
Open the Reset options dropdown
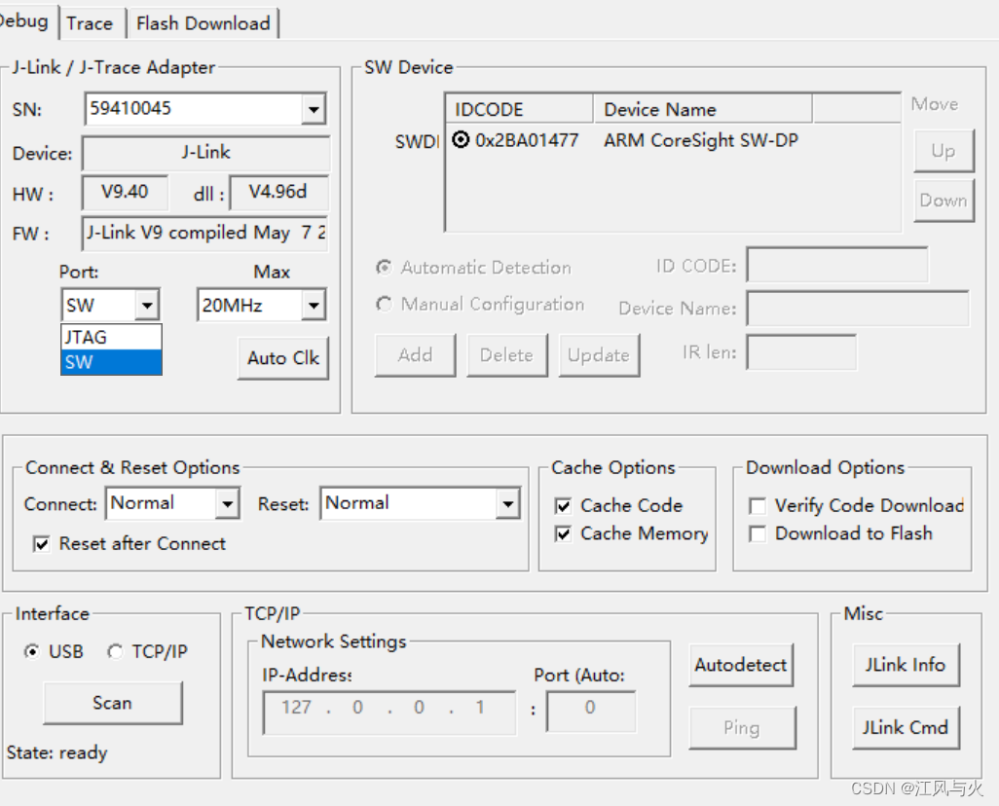tap(507, 503)
